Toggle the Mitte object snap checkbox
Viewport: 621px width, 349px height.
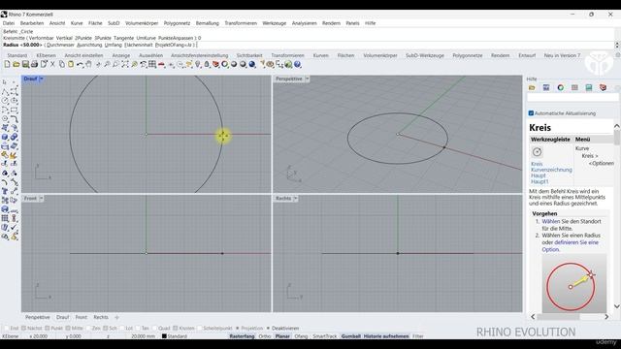68,328
